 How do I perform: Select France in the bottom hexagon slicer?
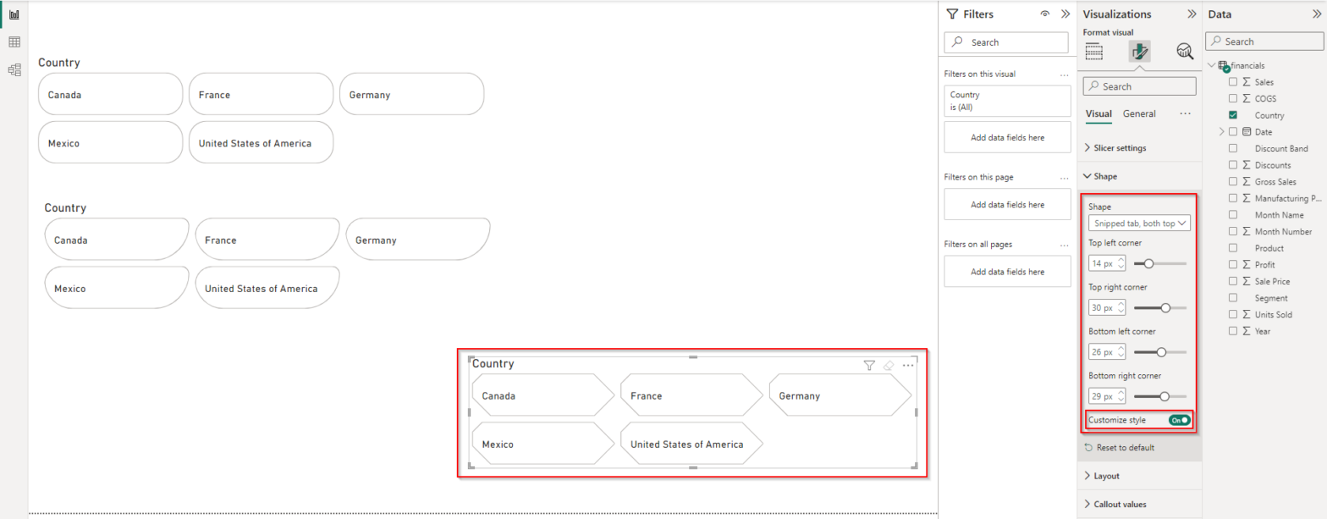[691, 395]
